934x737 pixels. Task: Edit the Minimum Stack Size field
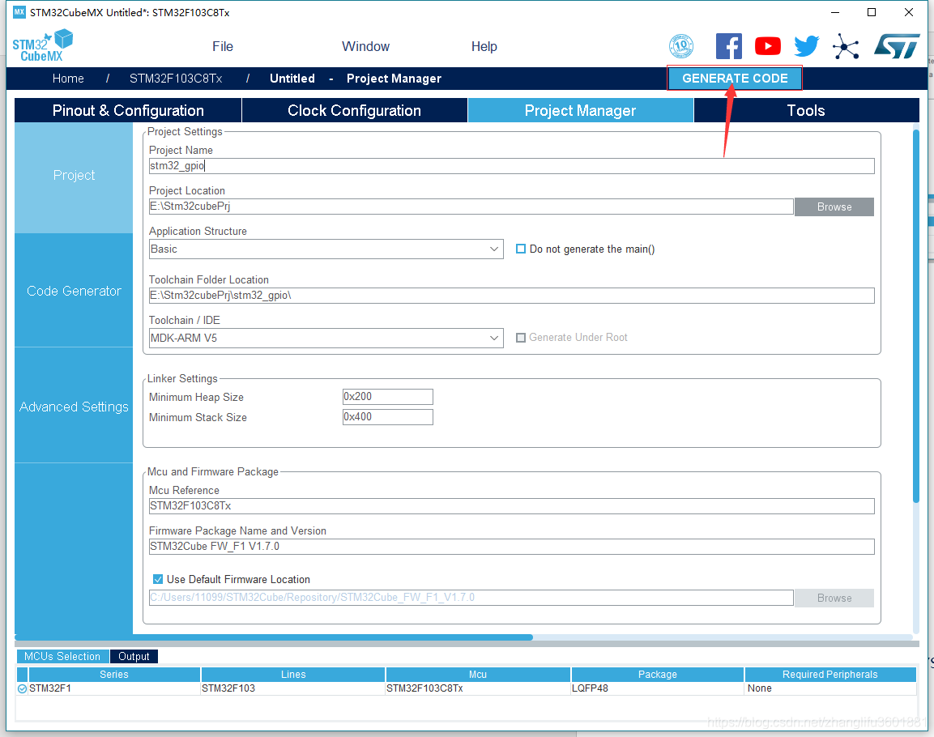[x=388, y=417]
